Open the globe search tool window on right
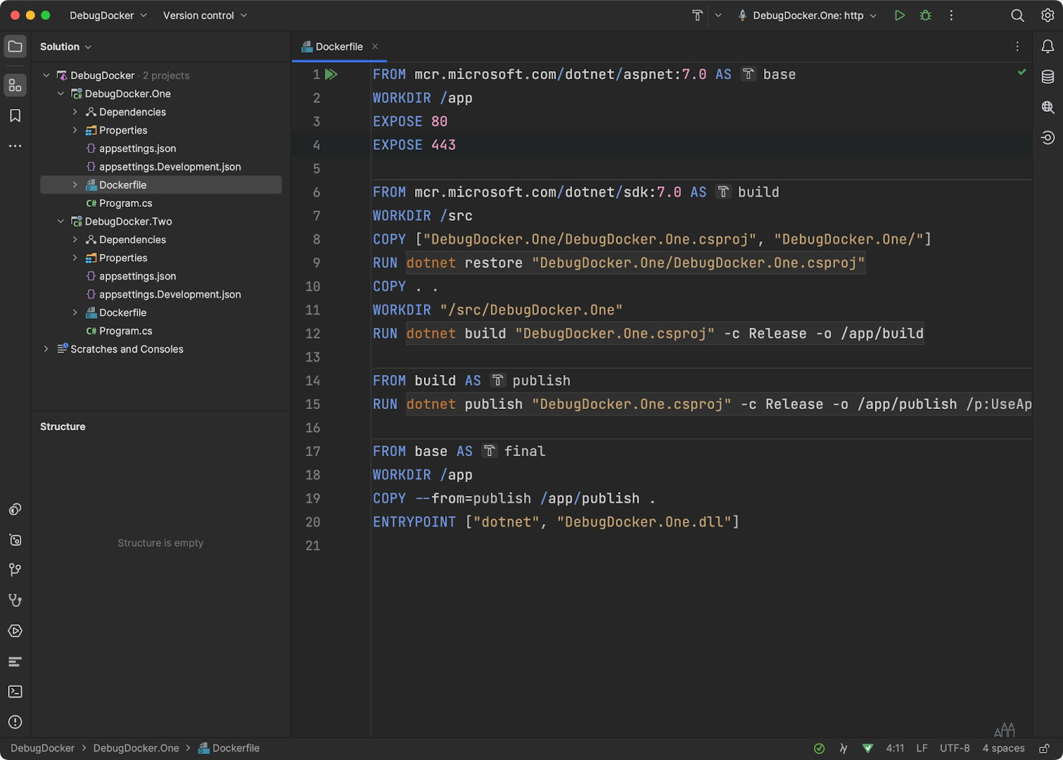This screenshot has height=760, width=1063. (x=1048, y=107)
